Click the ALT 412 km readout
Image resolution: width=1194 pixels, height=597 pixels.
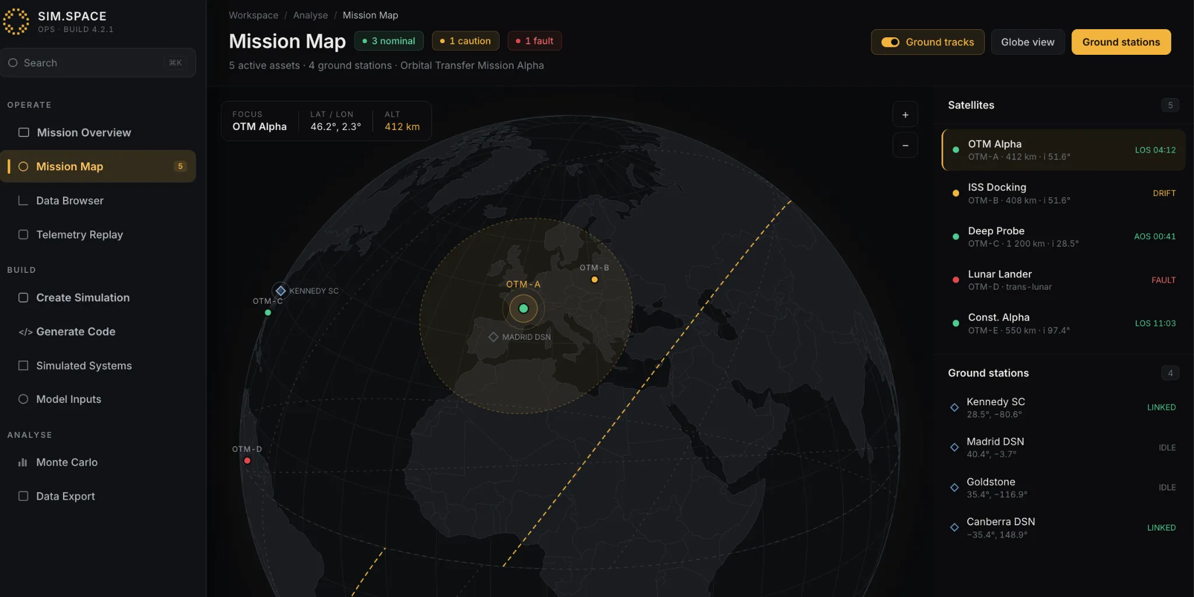coord(402,121)
